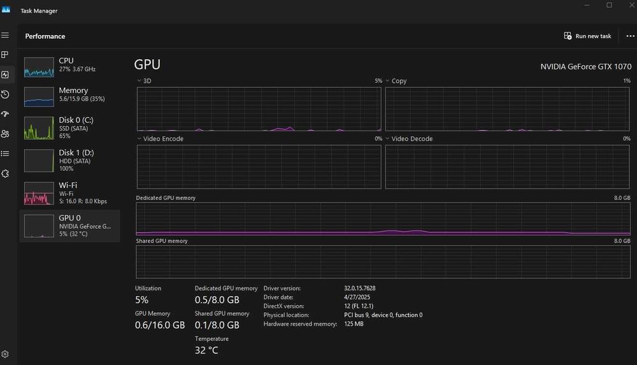This screenshot has width=637, height=365.
Task: Click the Dedicated GPU memory graph
Action: coord(383,219)
